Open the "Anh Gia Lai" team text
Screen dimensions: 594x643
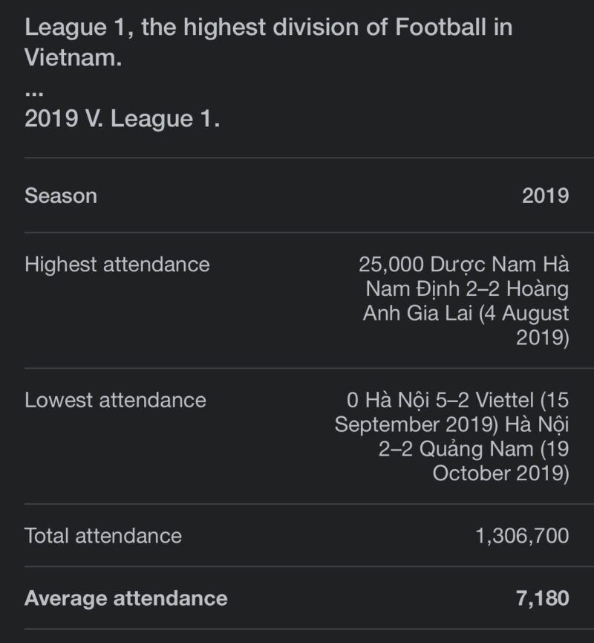(x=417, y=313)
